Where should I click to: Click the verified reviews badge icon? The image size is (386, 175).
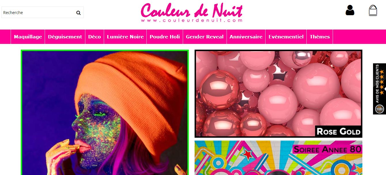pyautogui.click(x=379, y=109)
